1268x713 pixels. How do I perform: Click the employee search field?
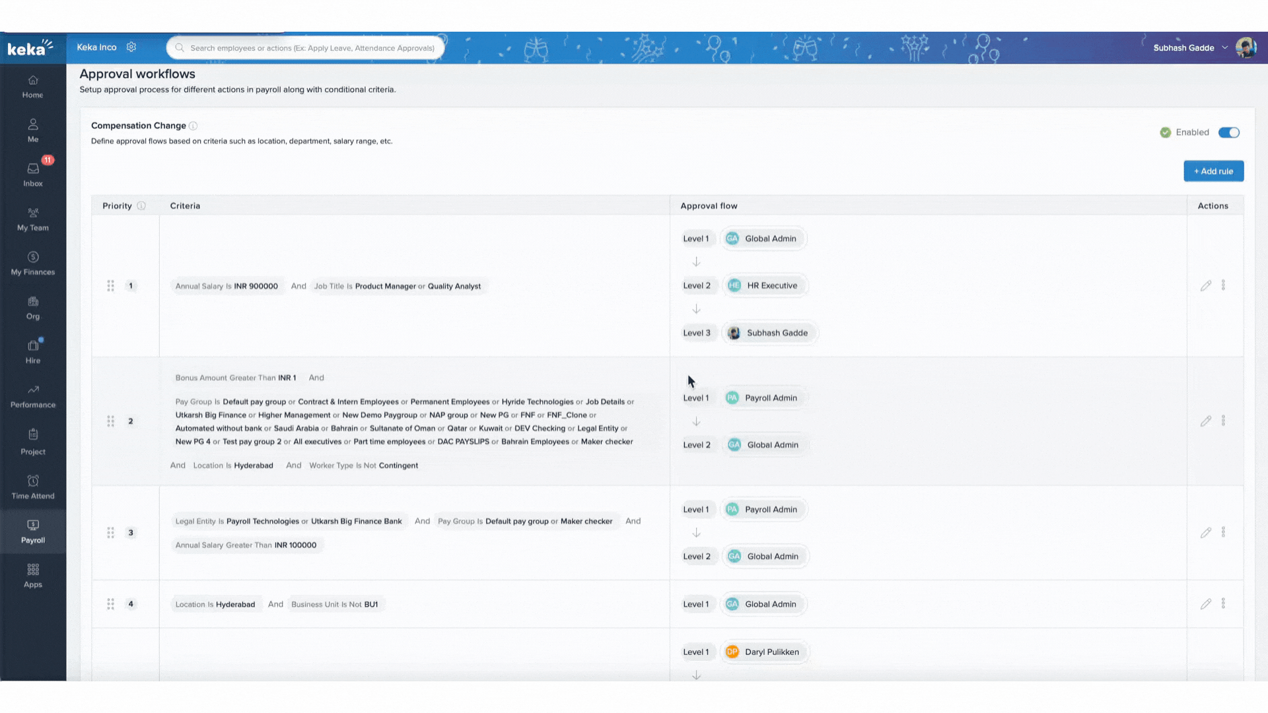point(312,48)
